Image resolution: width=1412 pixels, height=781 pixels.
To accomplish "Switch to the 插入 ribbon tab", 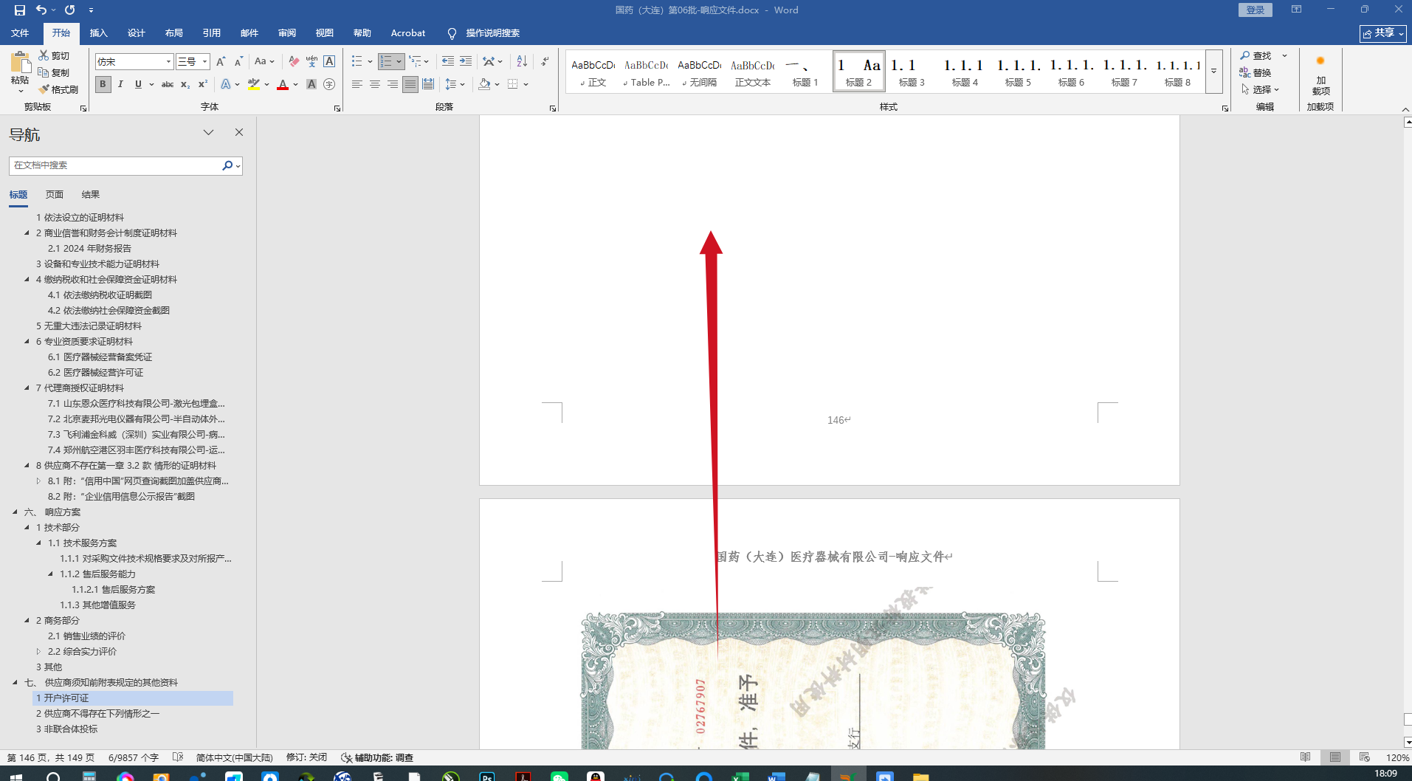I will (x=98, y=33).
